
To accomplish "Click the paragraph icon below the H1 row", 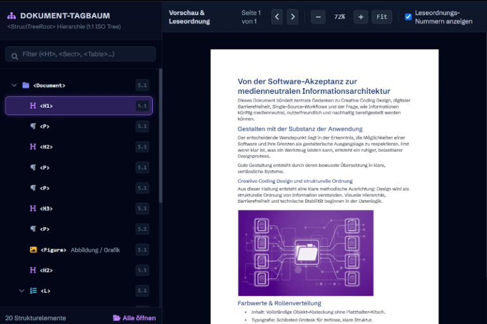I will click(33, 126).
